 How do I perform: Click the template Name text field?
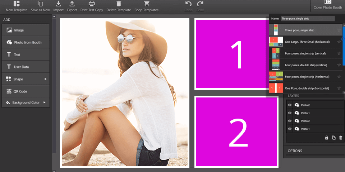307,18
